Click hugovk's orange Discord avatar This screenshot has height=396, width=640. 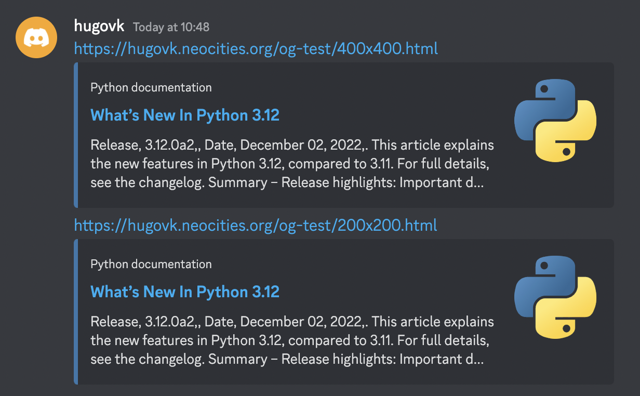tap(36, 36)
